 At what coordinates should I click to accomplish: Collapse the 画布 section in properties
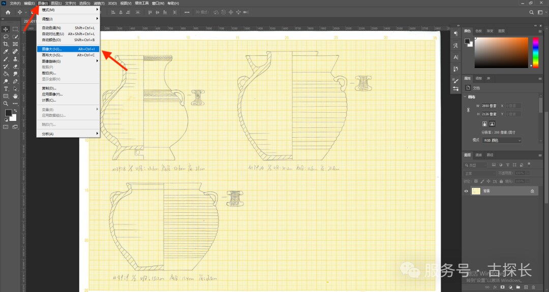pyautogui.click(x=466, y=96)
